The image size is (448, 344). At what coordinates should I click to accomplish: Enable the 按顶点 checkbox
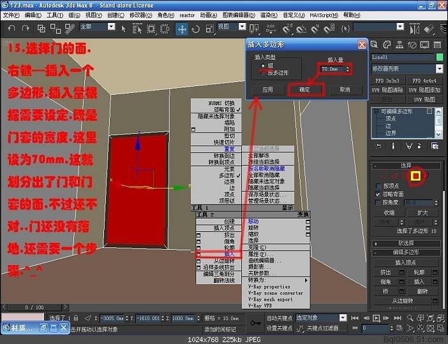(378, 186)
